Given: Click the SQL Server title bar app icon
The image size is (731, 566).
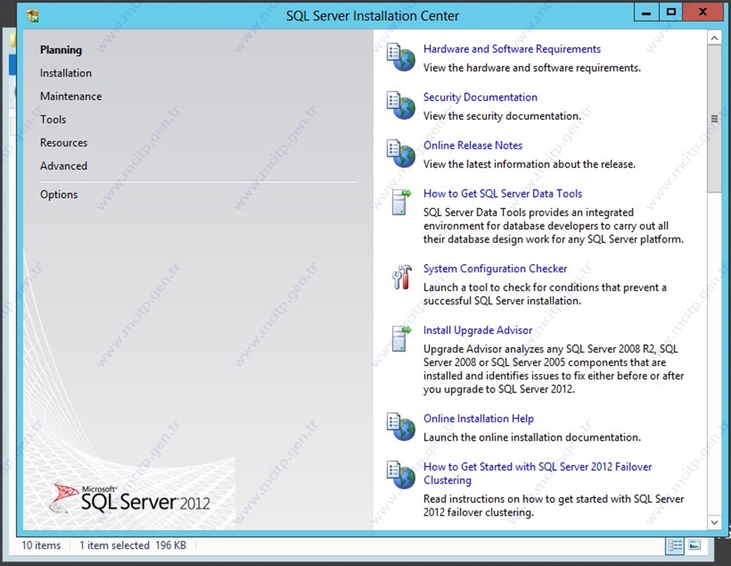Looking at the screenshot, I should 33,16.
